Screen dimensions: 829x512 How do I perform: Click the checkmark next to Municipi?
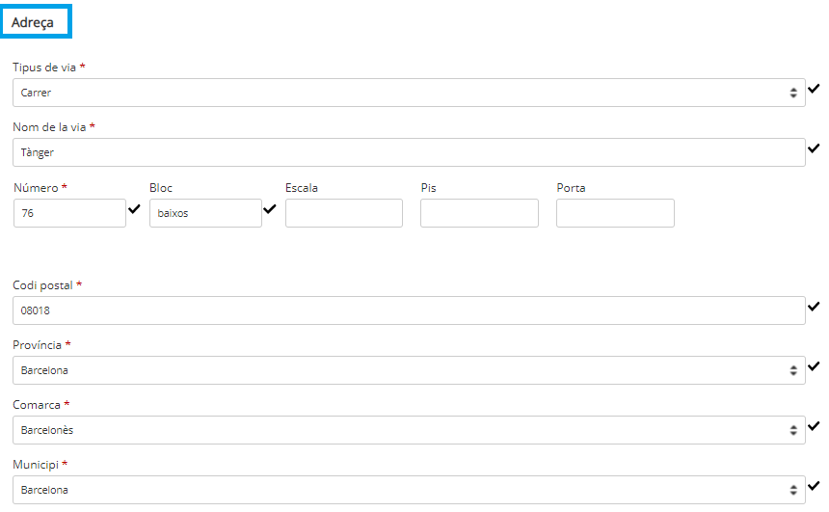pos(814,486)
